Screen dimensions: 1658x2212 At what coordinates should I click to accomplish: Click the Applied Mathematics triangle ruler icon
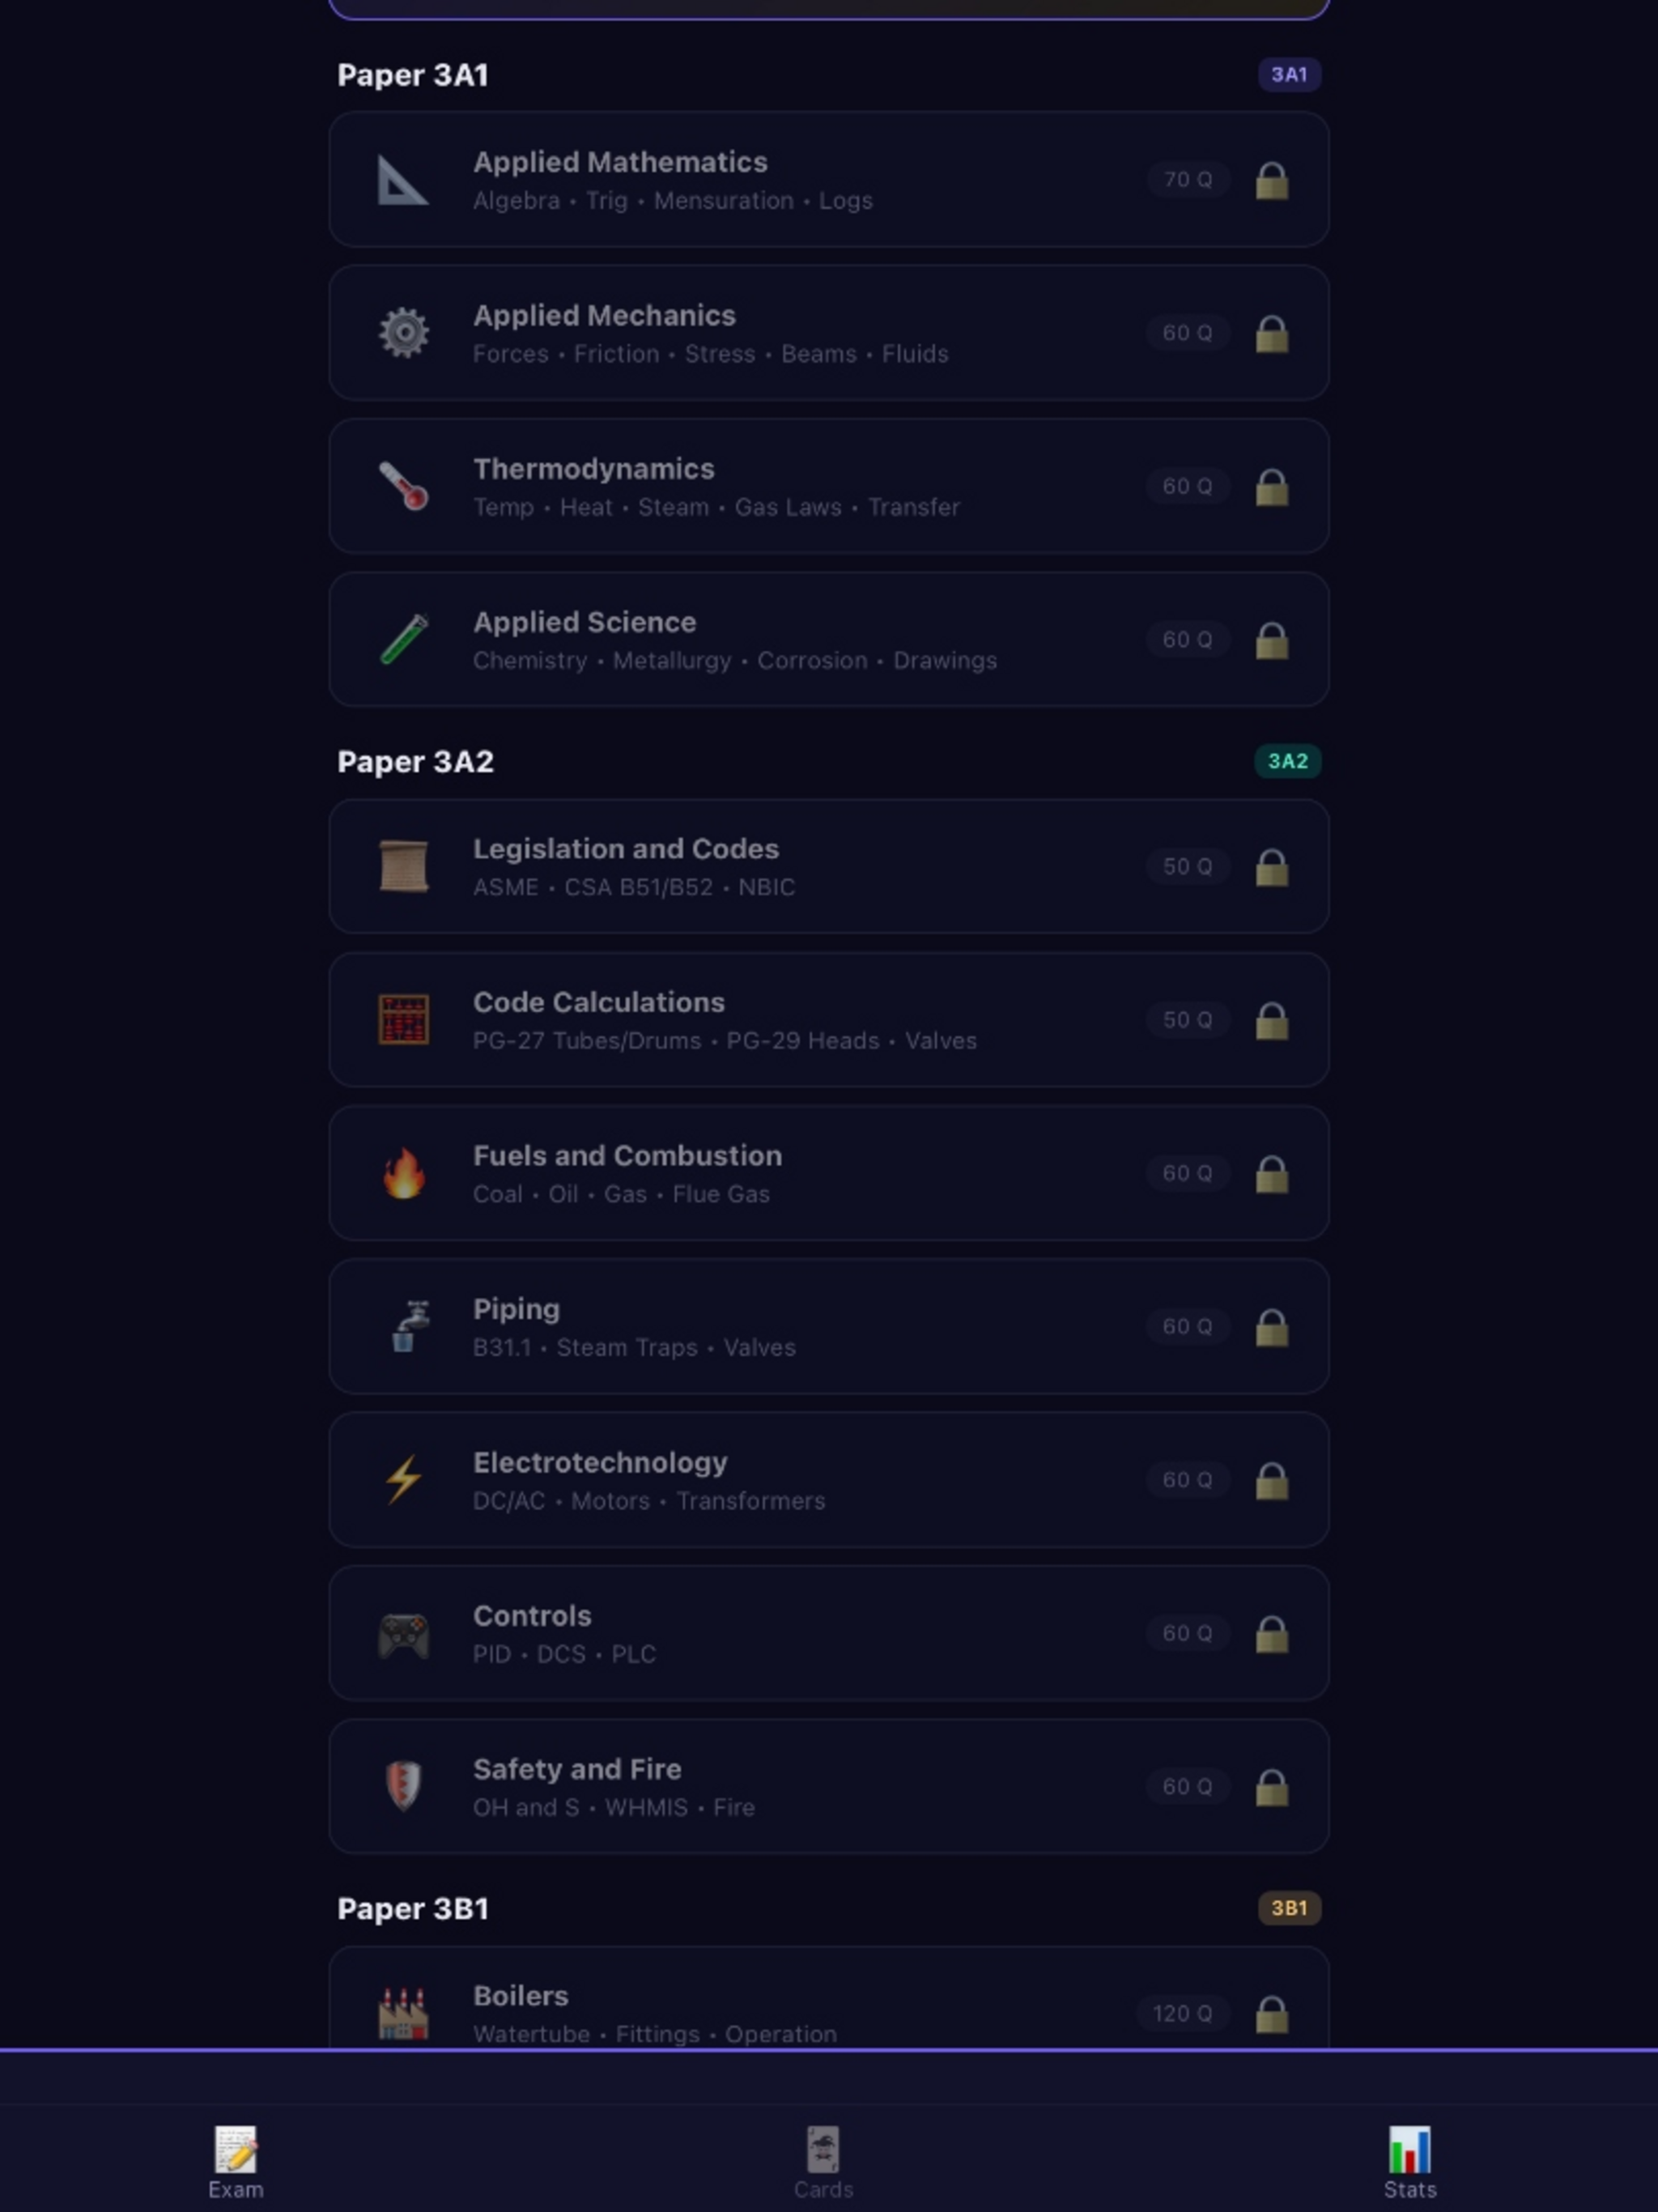pyautogui.click(x=403, y=180)
